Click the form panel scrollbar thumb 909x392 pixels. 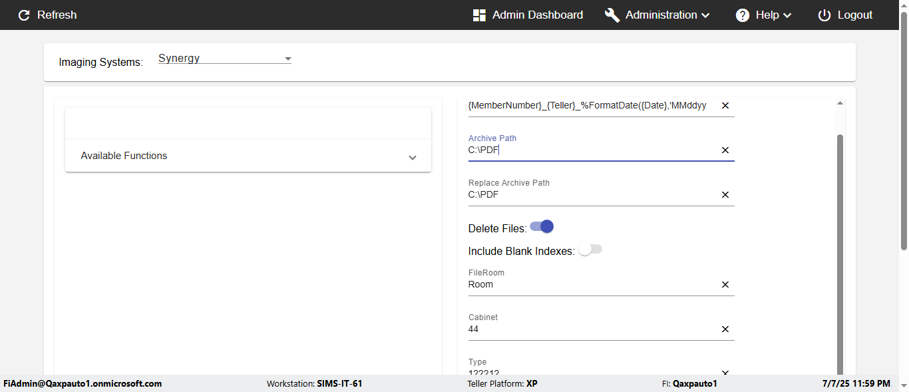coord(840,253)
